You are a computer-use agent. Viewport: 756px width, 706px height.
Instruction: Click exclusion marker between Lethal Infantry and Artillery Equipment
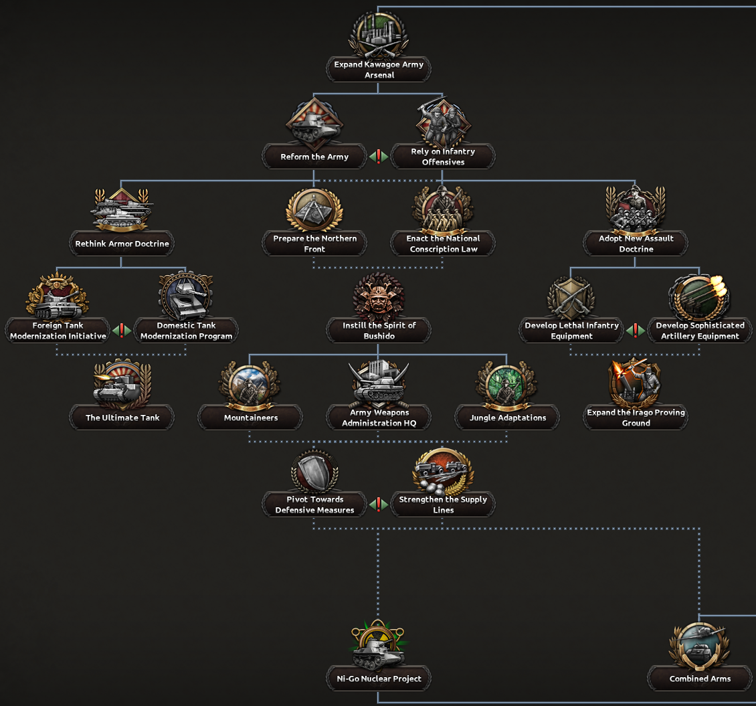point(636,331)
